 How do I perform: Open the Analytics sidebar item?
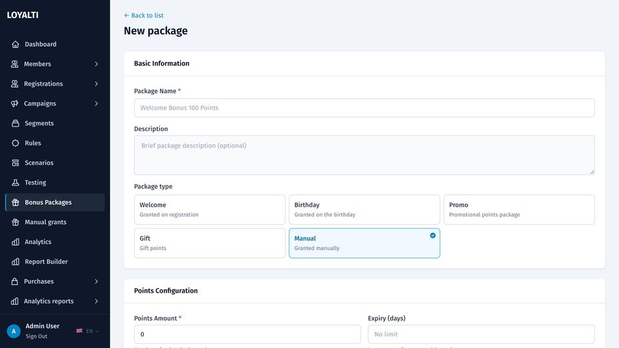[x=55, y=242]
